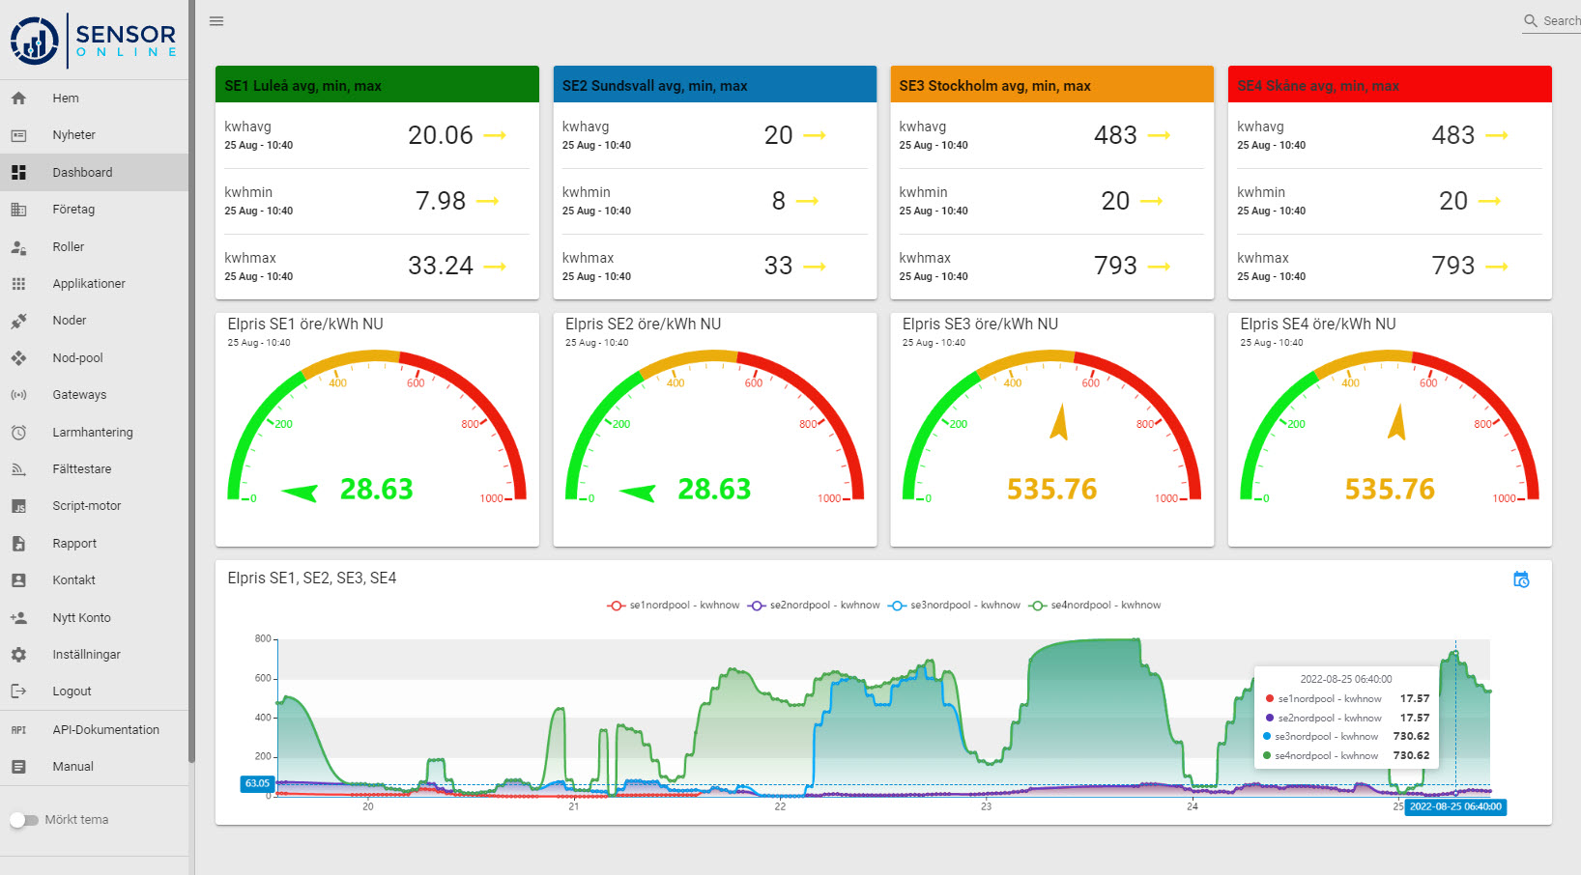1581x875 pixels.
Task: Click the Noder plug icon
Action: pos(18,321)
